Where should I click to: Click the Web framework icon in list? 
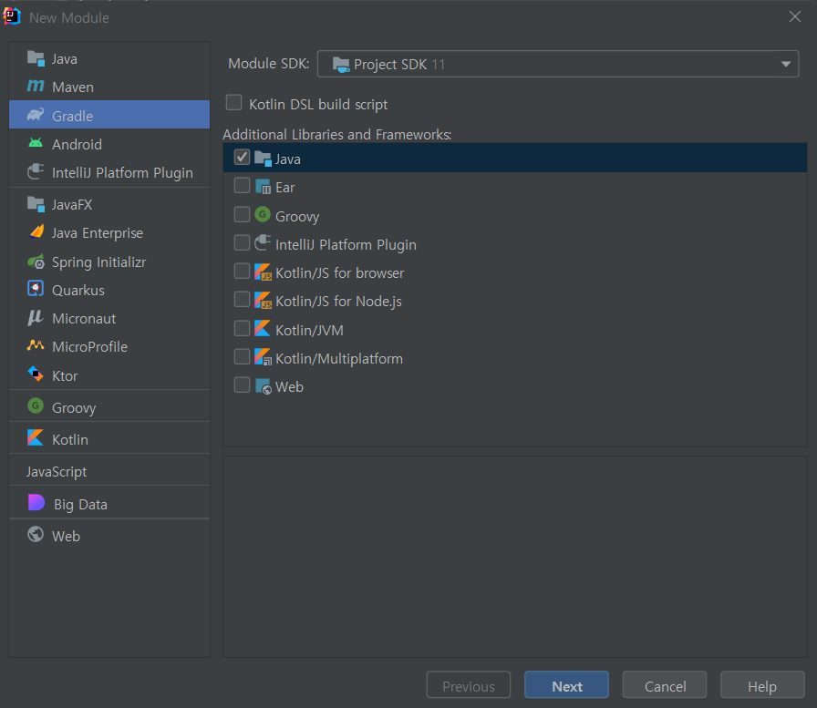264,386
